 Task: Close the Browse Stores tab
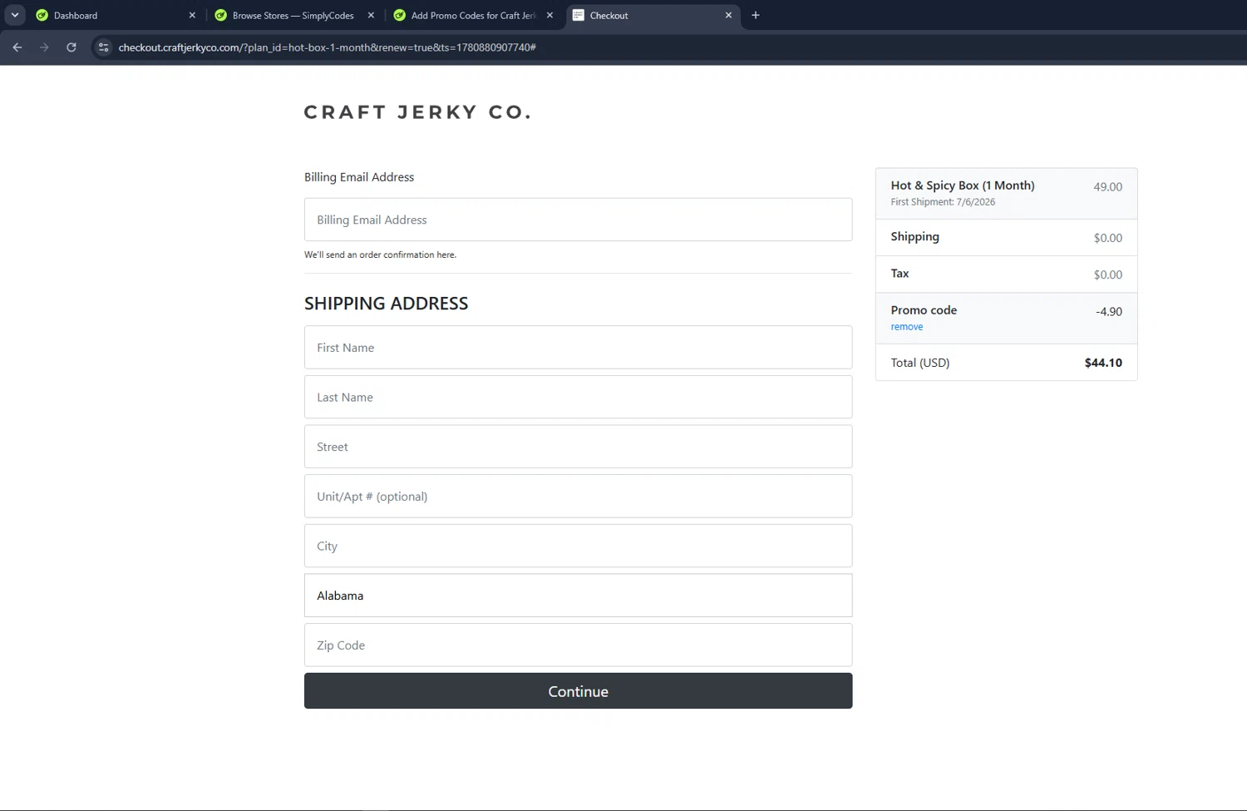tap(371, 15)
